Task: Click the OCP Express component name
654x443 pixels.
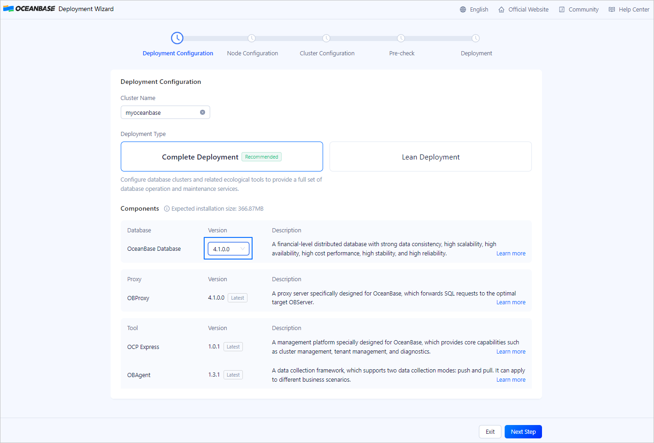Action: pyautogui.click(x=143, y=347)
